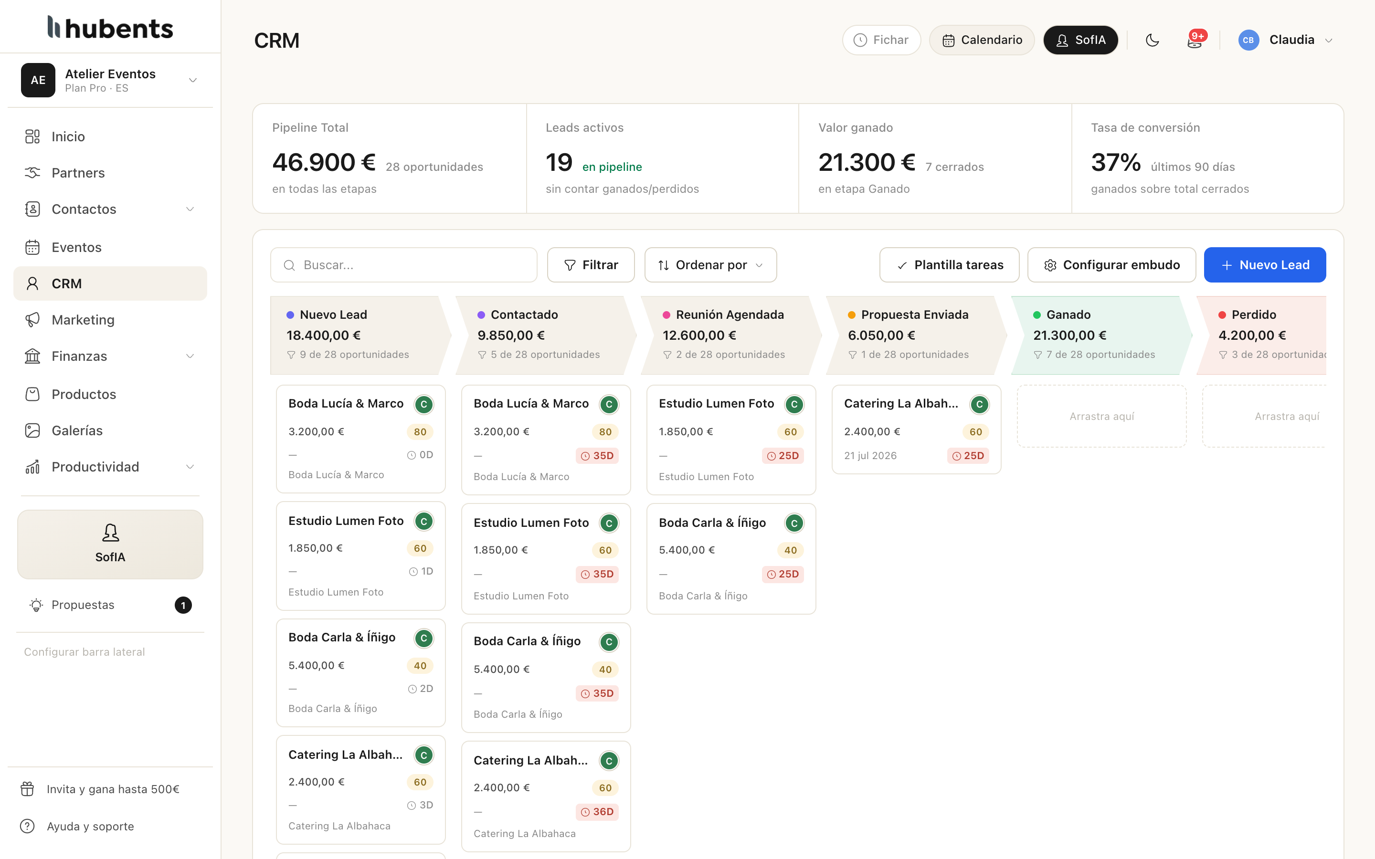Open the Calendario button

click(982, 40)
